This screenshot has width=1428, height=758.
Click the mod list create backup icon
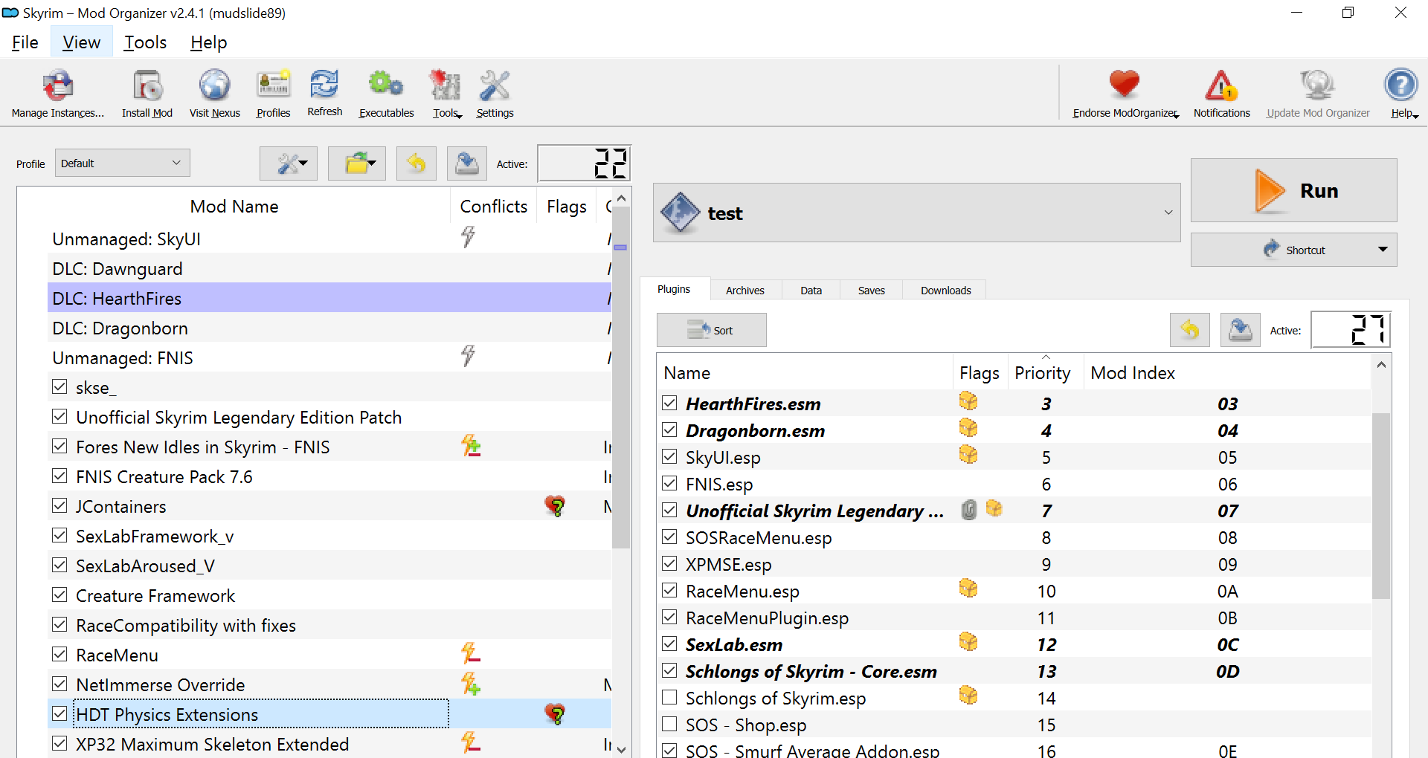pyautogui.click(x=466, y=163)
